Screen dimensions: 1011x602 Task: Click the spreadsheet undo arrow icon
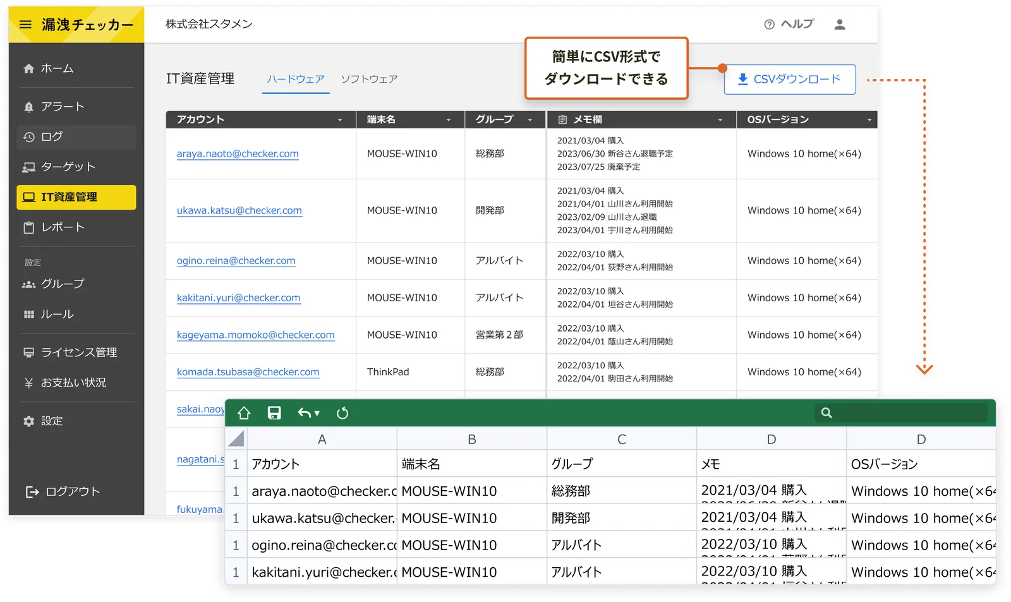click(x=305, y=413)
